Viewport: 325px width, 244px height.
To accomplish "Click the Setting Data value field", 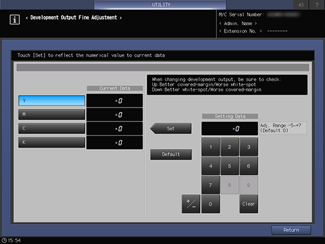I will pos(229,128).
